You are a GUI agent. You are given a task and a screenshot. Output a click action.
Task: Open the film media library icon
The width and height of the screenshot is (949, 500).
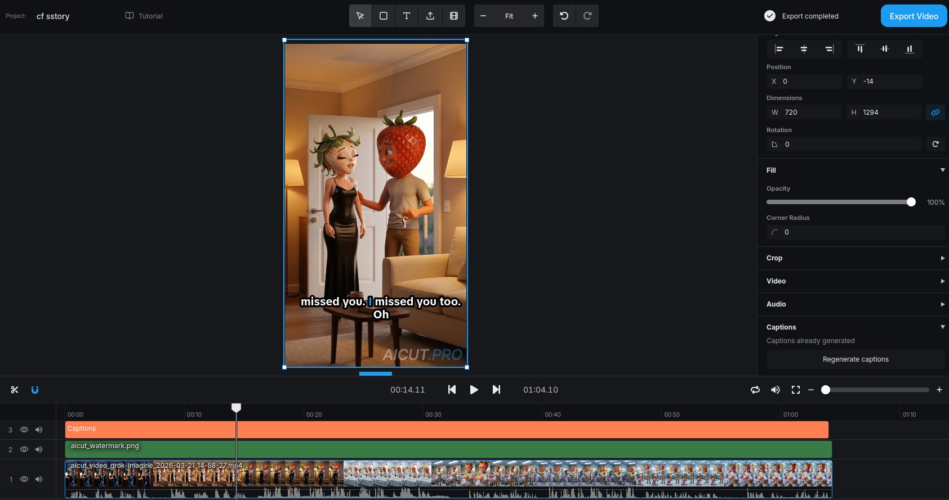click(454, 16)
